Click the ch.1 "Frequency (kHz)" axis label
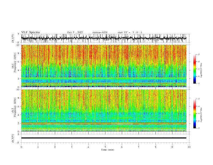This screenshot has width=213, height=165. [15, 63]
